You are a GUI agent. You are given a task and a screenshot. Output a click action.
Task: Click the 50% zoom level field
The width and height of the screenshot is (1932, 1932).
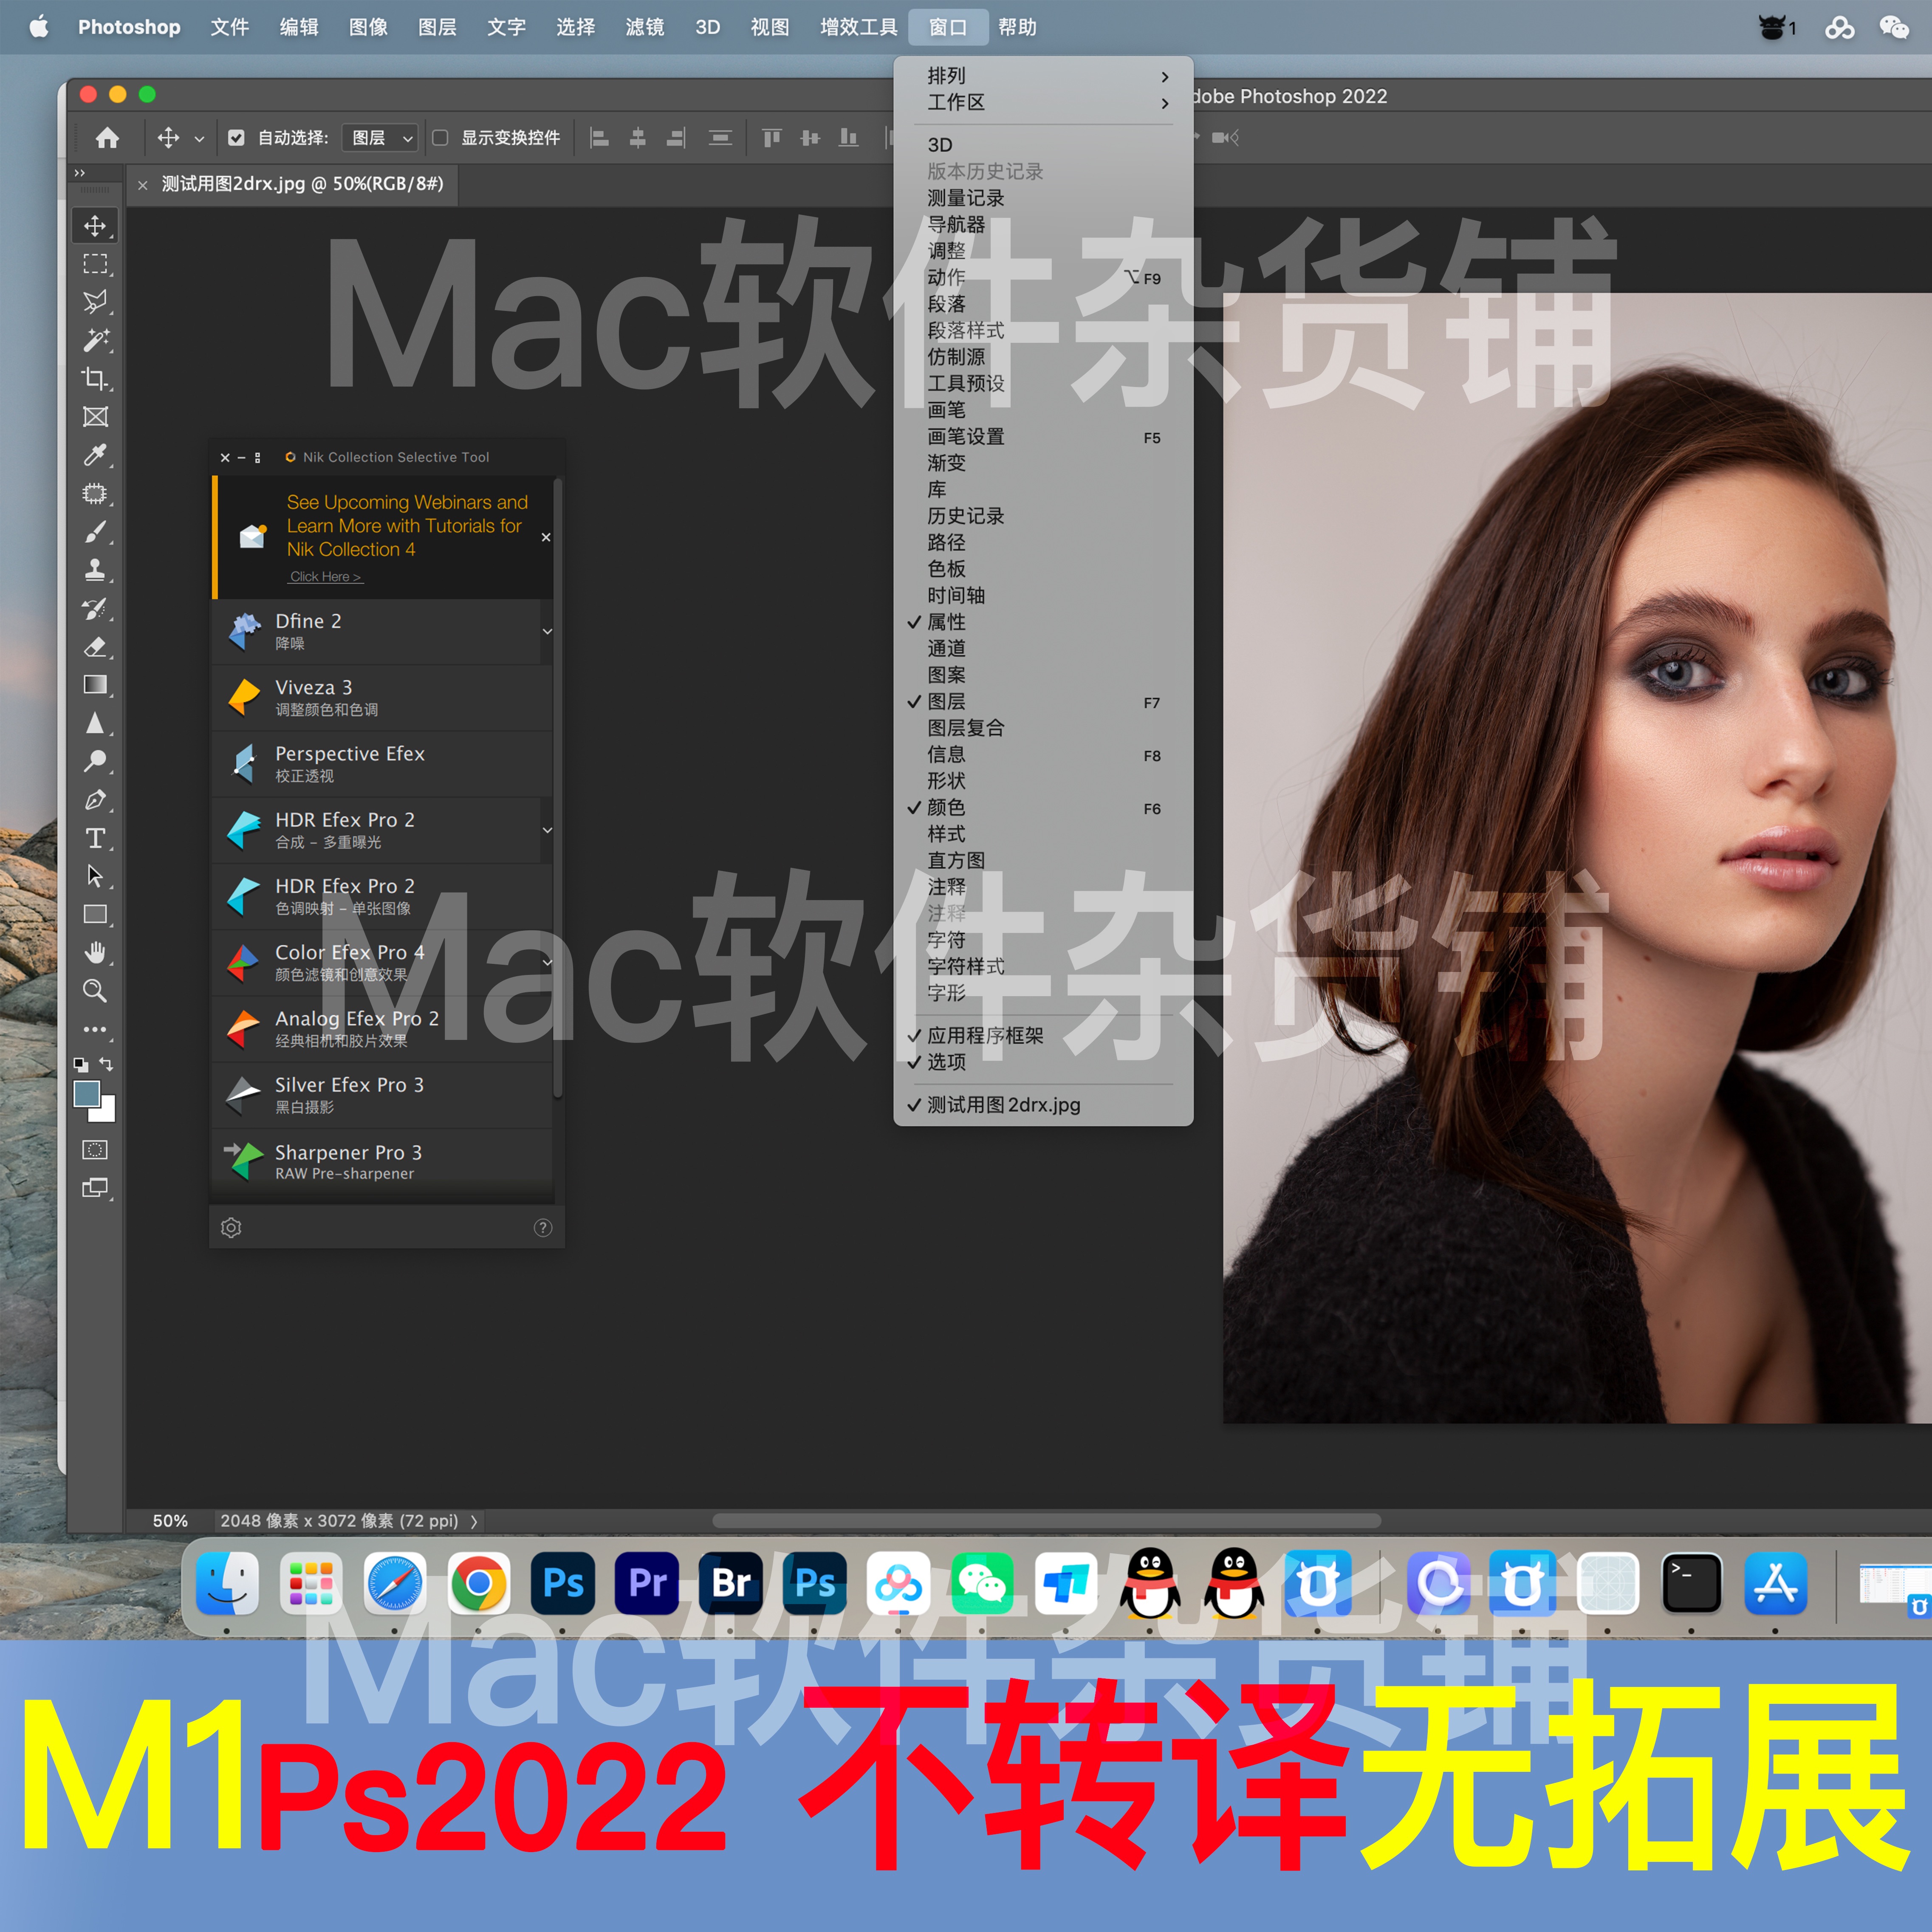pyautogui.click(x=170, y=1521)
